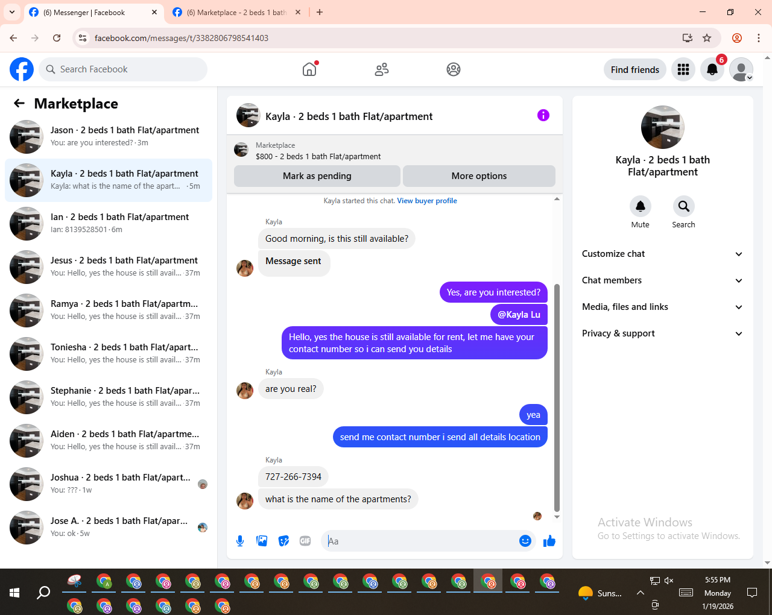Install app icon in address bar
This screenshot has height=615, width=772.
click(x=688, y=38)
